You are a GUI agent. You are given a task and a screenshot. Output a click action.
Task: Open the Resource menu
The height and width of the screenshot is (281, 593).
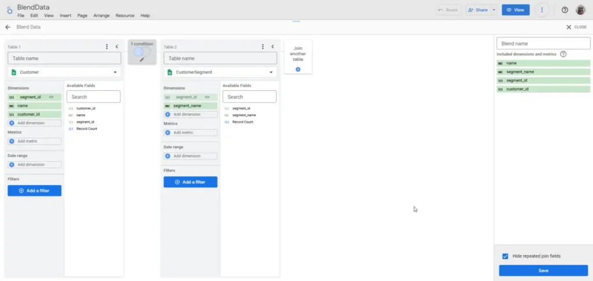(x=125, y=16)
